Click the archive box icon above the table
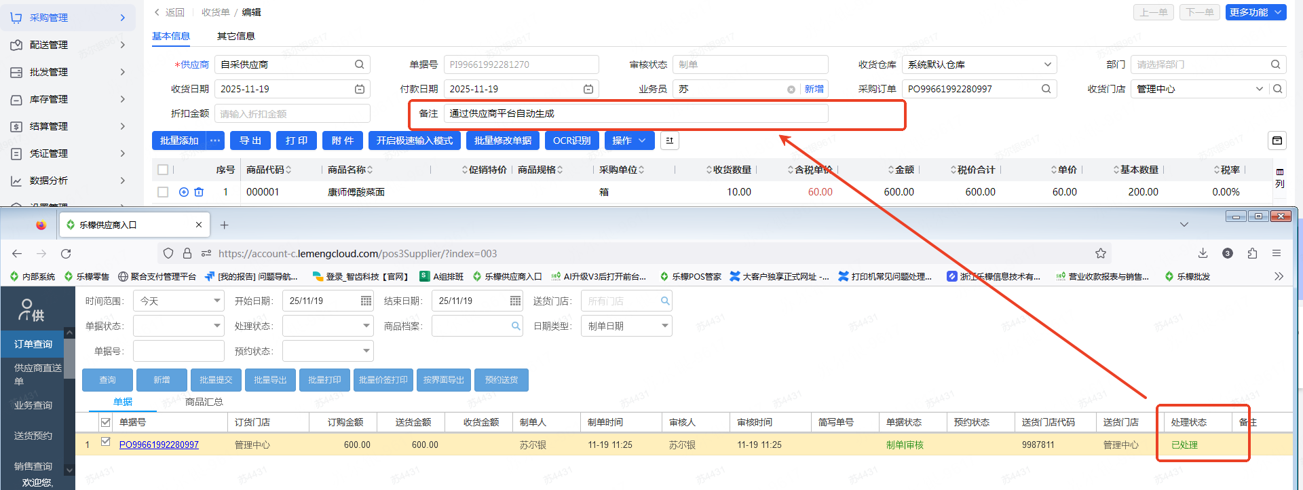The image size is (1303, 490). pos(1277,140)
